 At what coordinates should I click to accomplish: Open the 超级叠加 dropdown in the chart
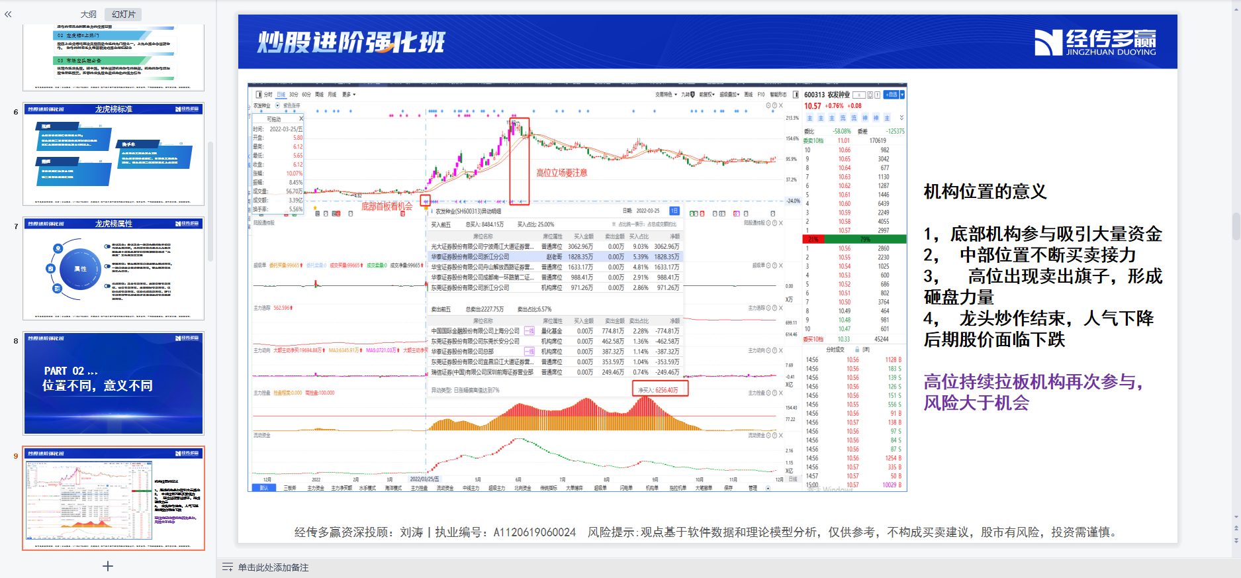pos(730,95)
